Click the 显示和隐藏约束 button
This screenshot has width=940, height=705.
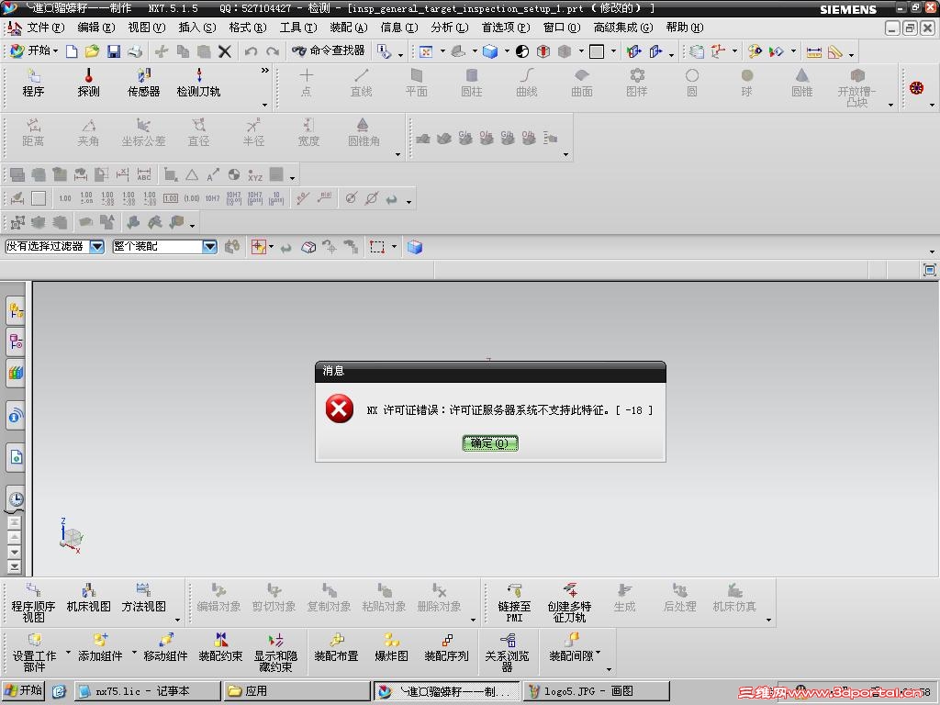[275, 653]
